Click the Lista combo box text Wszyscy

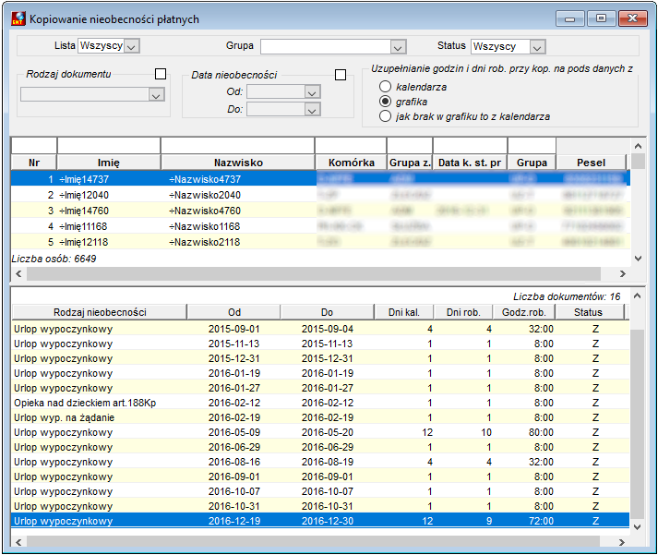click(x=102, y=46)
